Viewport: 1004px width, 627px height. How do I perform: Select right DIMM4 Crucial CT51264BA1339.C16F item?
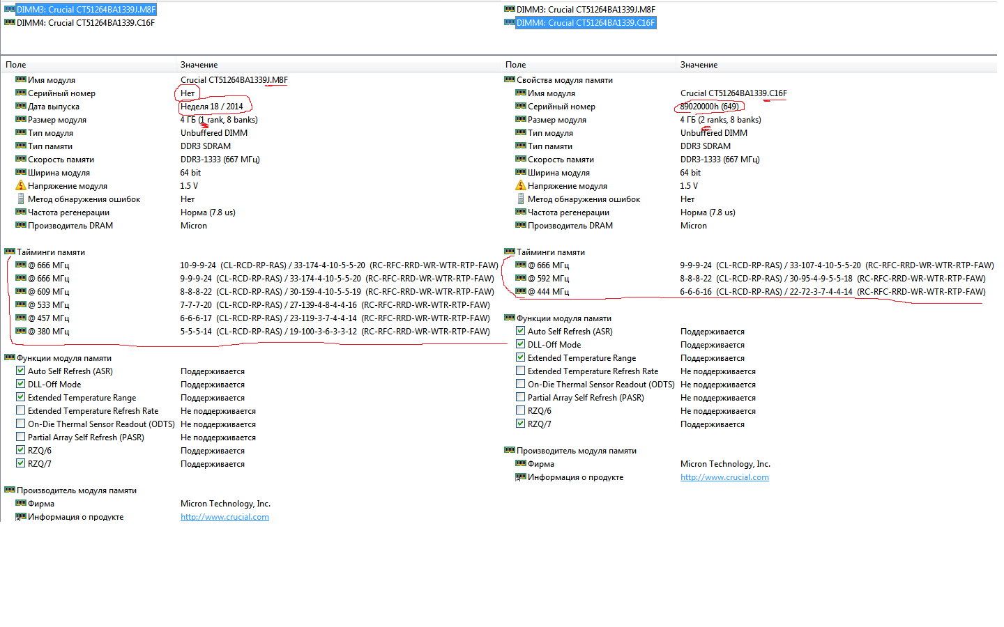click(x=586, y=23)
